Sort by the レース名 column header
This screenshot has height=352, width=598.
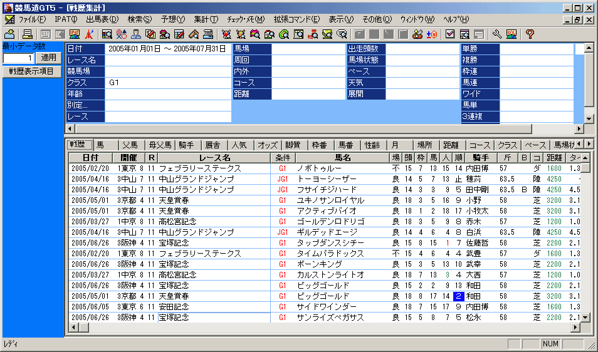pos(214,158)
